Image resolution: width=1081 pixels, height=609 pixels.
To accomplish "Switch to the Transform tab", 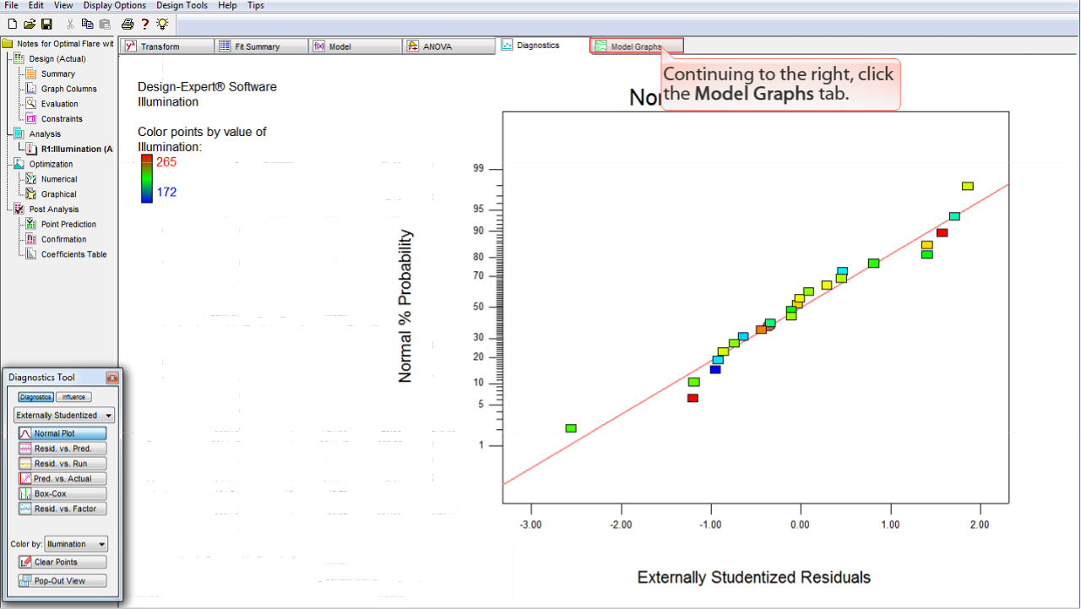I will [x=166, y=46].
